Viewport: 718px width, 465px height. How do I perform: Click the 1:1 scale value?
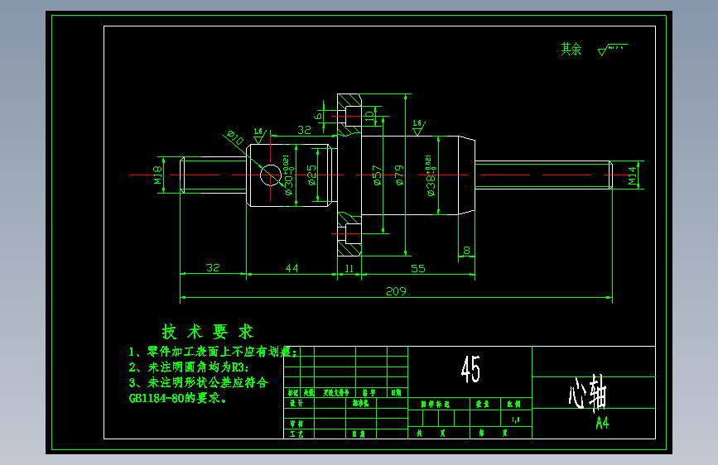click(x=516, y=419)
